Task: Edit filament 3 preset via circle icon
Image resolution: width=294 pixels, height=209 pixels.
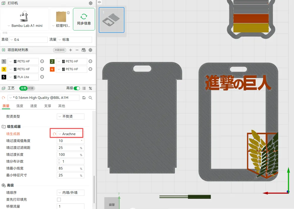Action: (x=42, y=69)
